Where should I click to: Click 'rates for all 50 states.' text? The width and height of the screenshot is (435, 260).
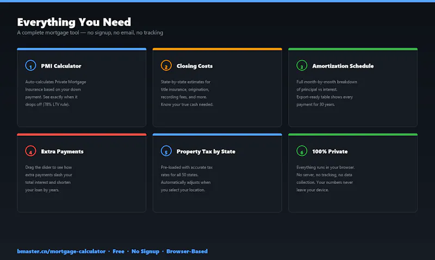(x=179, y=175)
